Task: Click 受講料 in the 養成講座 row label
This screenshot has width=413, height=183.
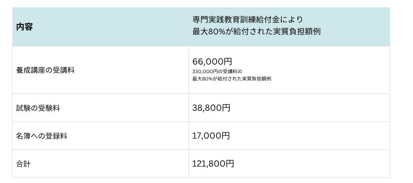Action: 63,70
